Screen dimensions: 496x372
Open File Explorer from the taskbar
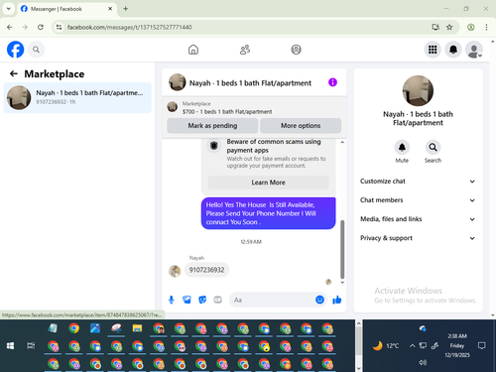137,328
